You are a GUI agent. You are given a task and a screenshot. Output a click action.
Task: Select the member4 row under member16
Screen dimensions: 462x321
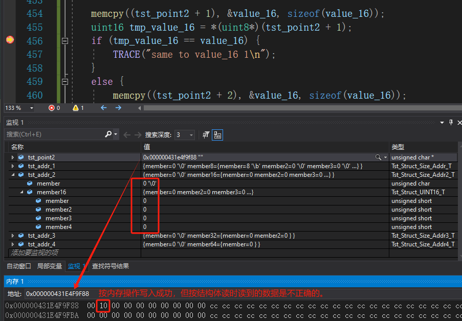pyautogui.click(x=233, y=227)
